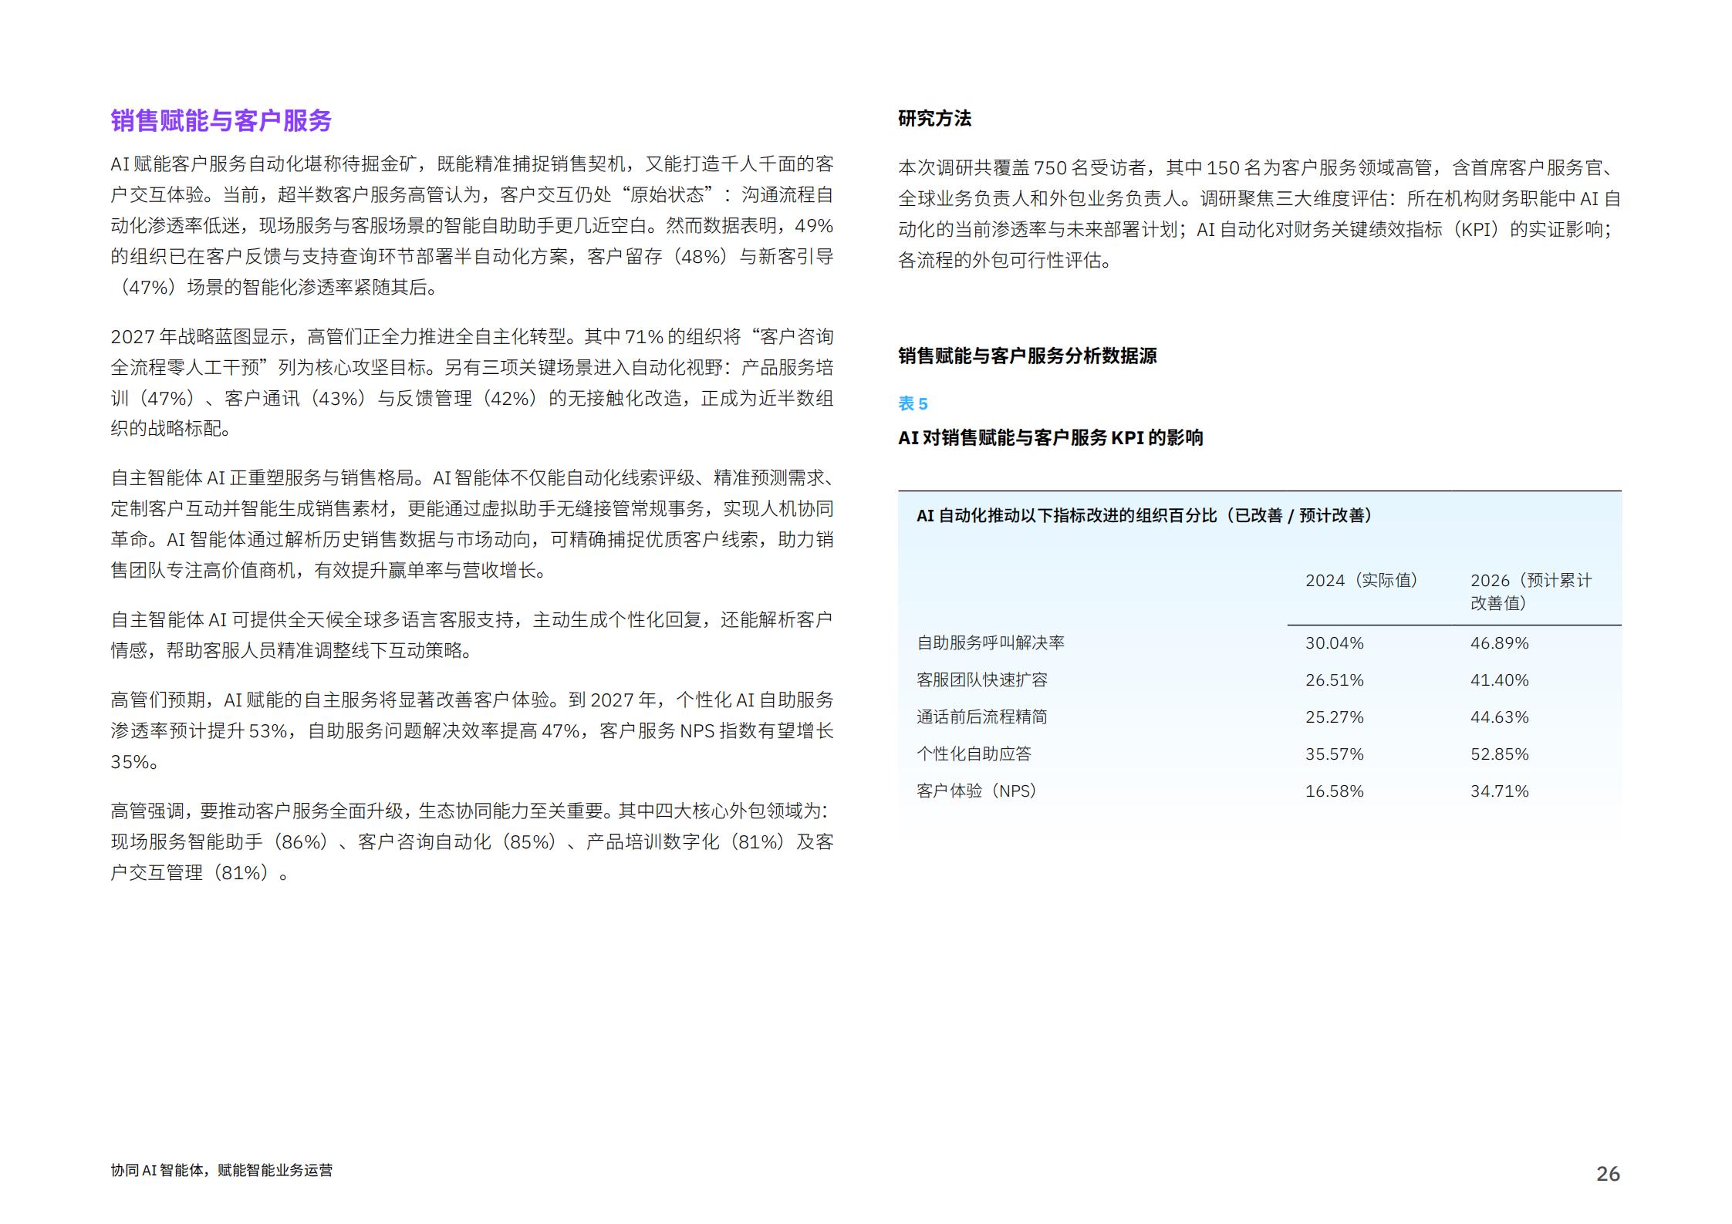This screenshot has height=1224, width=1732.
Task: Click the page number 26
Action: click(x=1608, y=1174)
